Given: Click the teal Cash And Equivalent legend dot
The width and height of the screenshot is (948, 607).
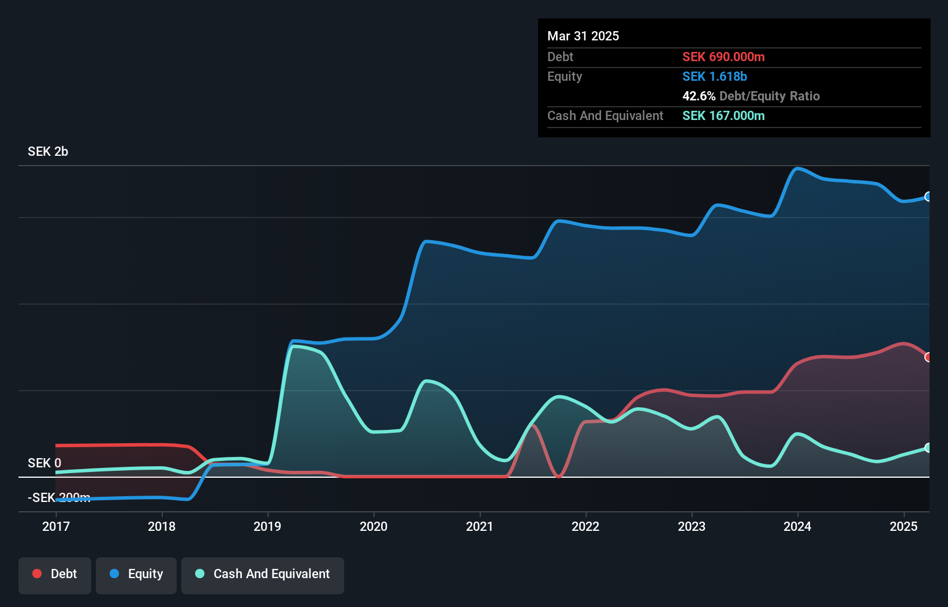Looking at the screenshot, I should [x=199, y=574].
